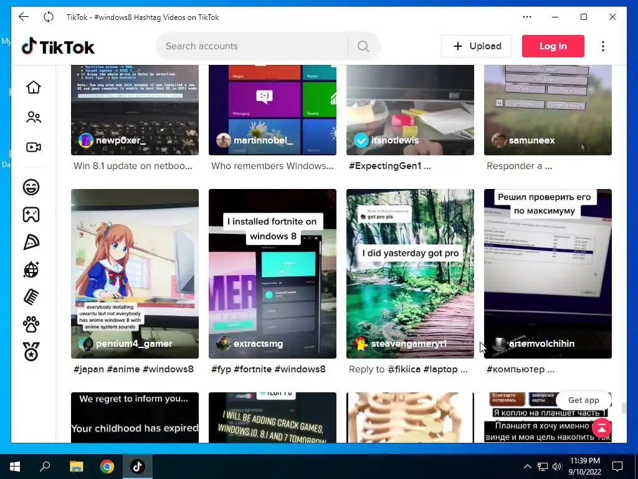This screenshot has height=479, width=638.
Task: Click the 'Win 8.1 update on netboo...' caption
Action: [133, 166]
